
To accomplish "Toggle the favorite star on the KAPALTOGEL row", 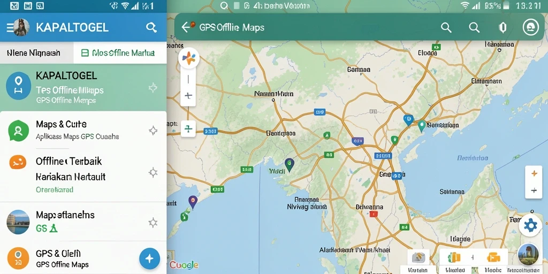I will [x=153, y=87].
